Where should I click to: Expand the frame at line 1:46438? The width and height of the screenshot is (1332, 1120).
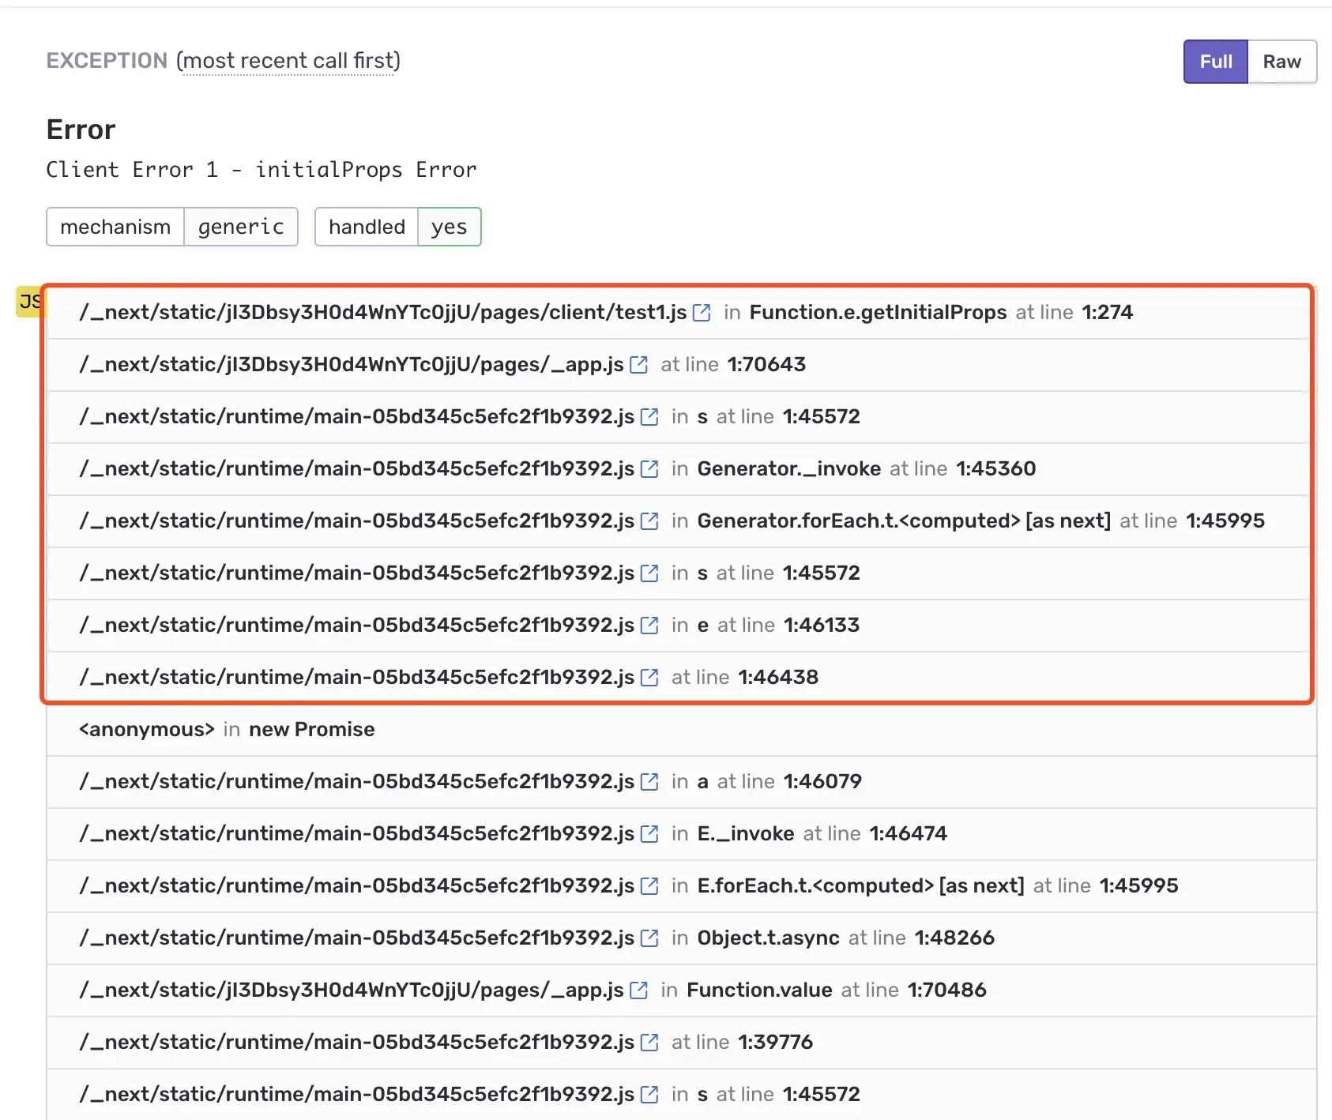(681, 678)
